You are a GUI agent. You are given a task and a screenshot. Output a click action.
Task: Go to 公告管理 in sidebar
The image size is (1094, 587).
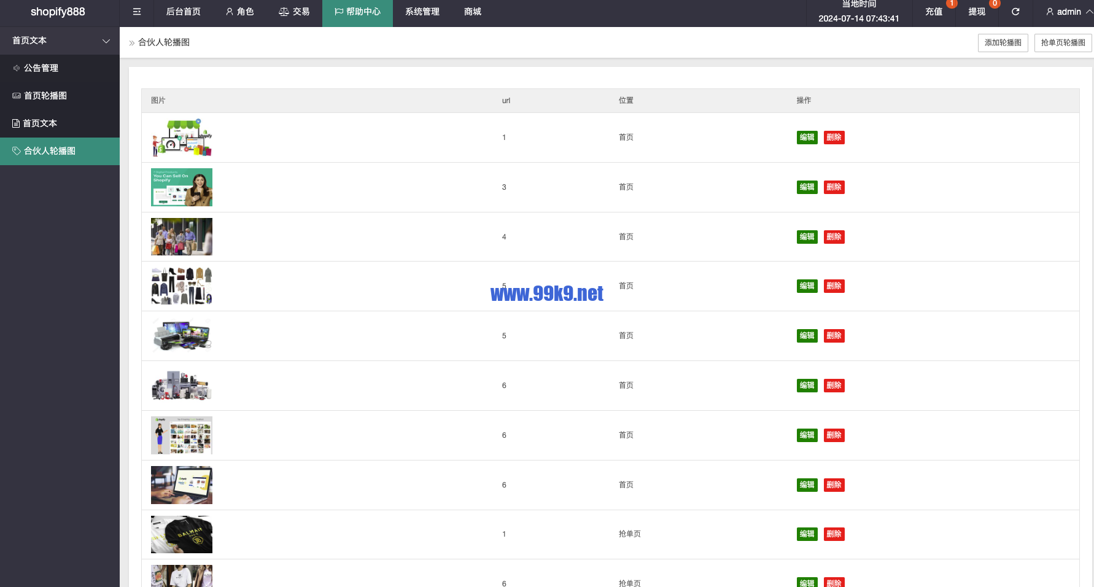[x=60, y=68]
